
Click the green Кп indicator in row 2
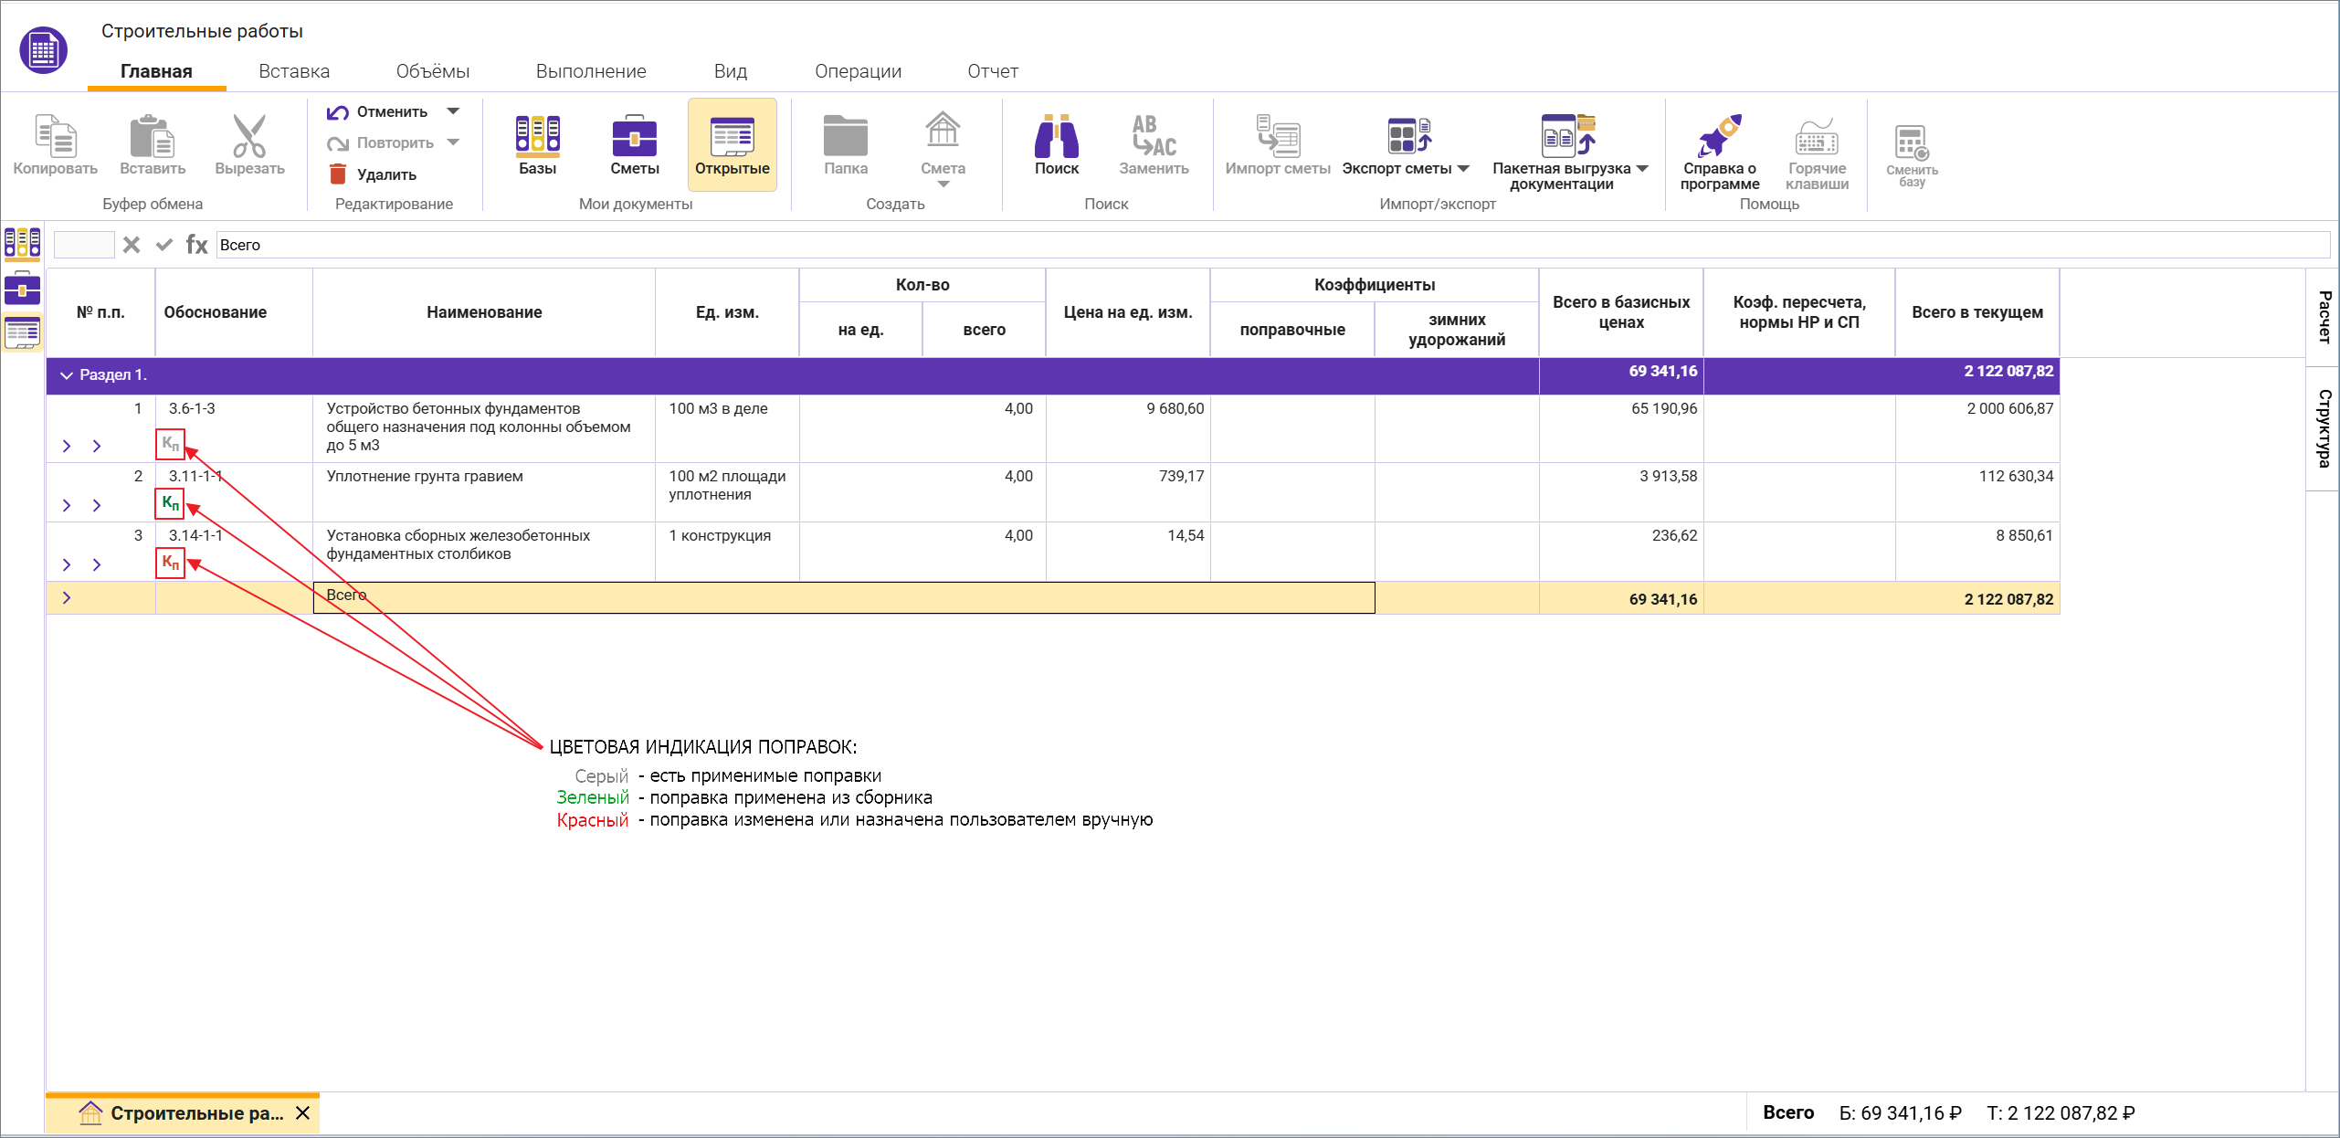(x=171, y=503)
